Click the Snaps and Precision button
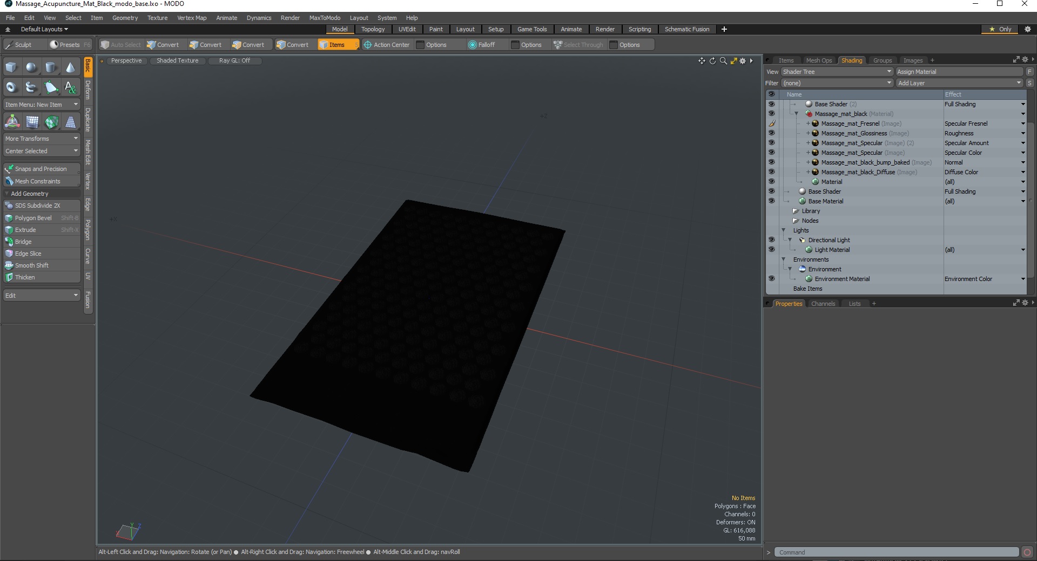Viewport: 1037px width, 561px height. 42,169
